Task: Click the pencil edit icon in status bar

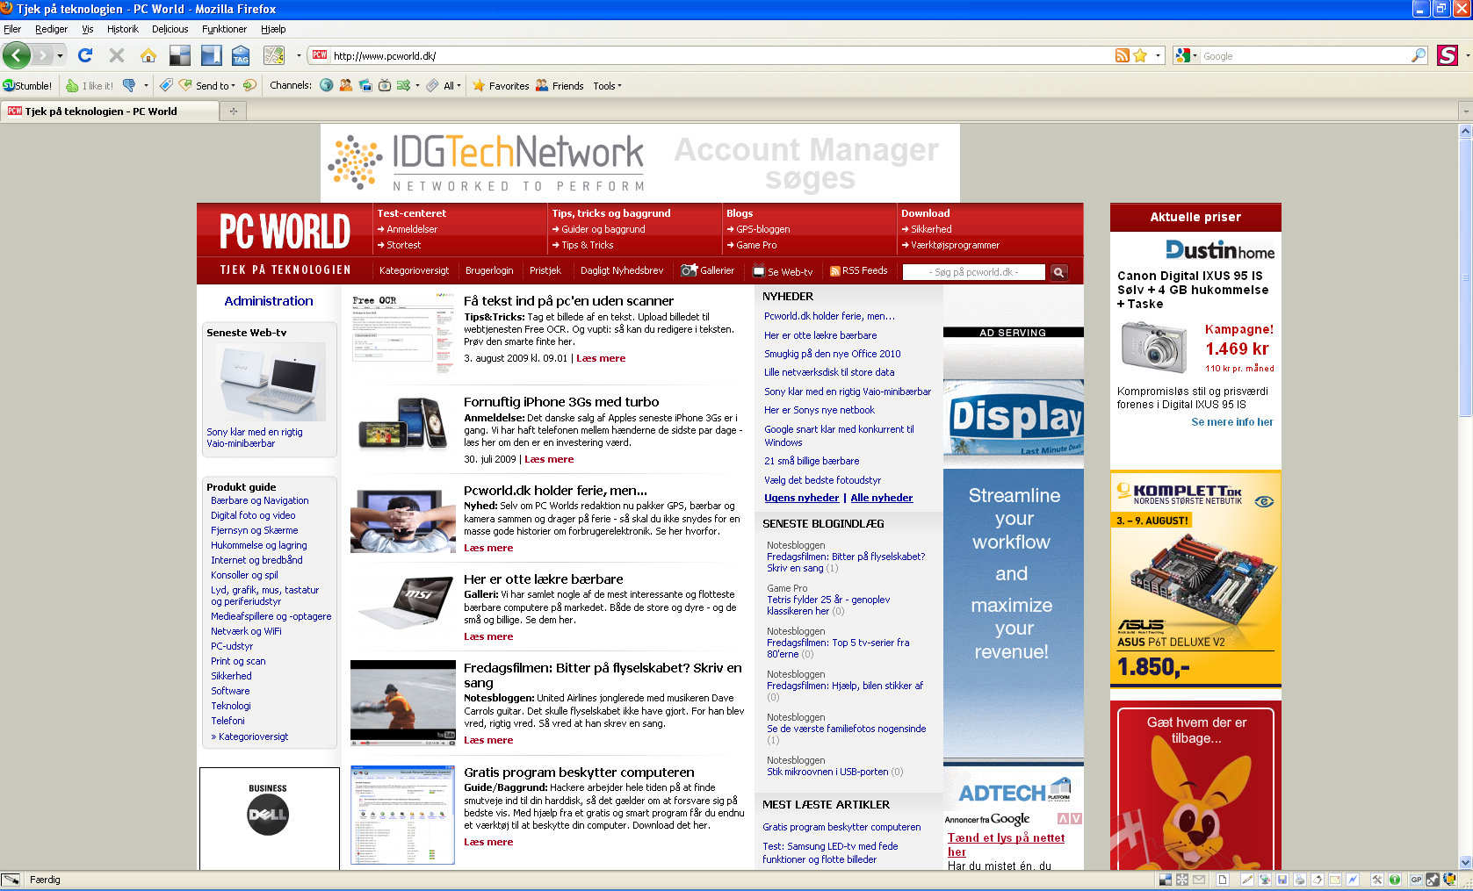Action: tap(1247, 880)
